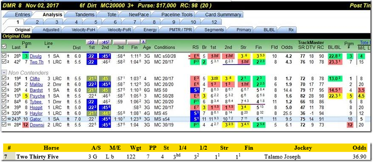Open the Gator horse link

36,119
